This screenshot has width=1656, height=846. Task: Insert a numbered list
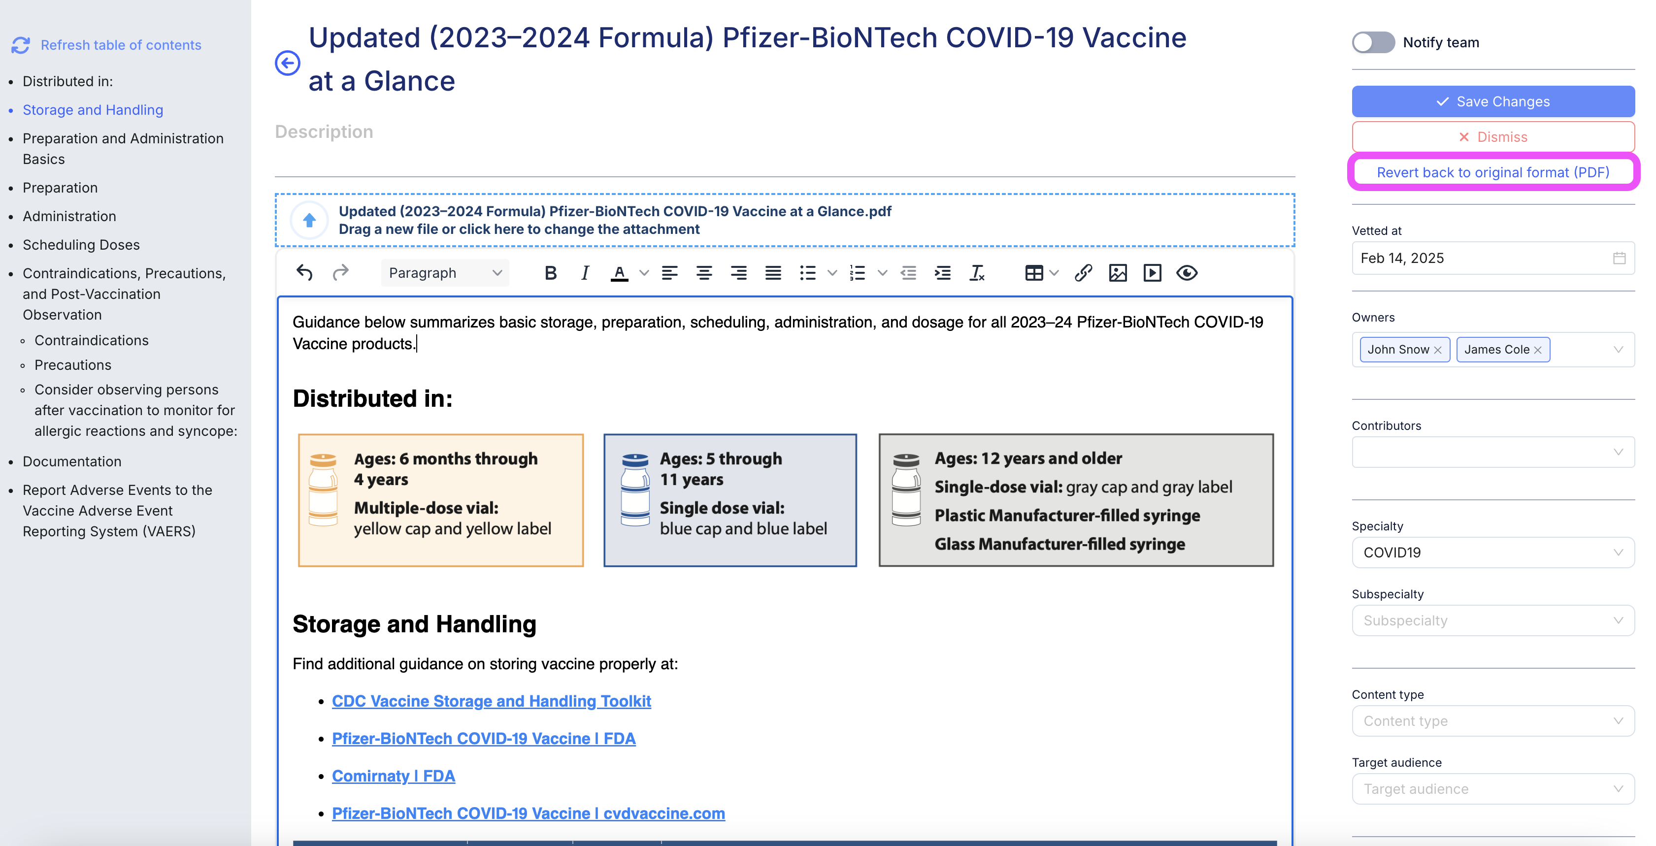(858, 273)
